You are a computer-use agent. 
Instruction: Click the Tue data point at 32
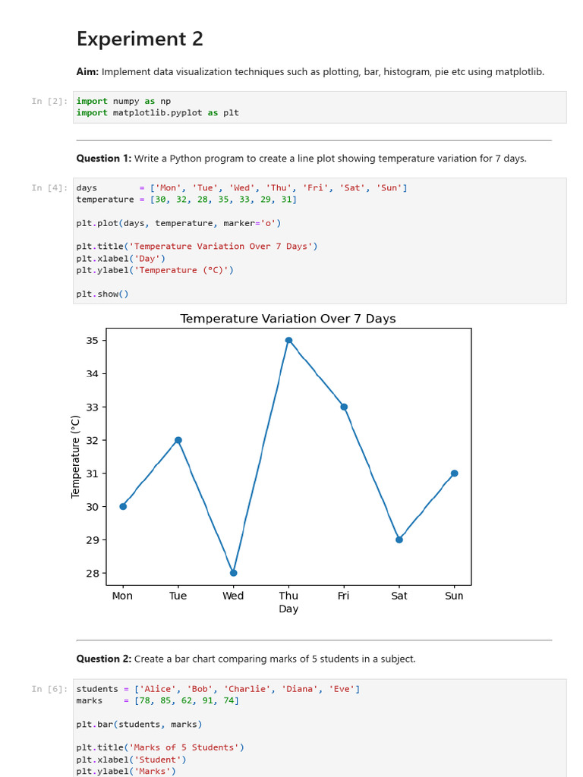click(x=178, y=440)
